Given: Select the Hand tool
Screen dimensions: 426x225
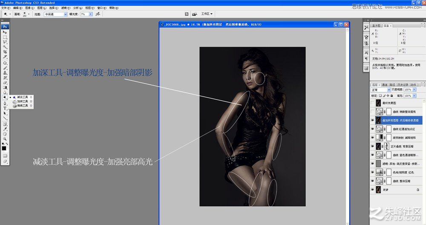Looking at the screenshot, I should (5, 134).
